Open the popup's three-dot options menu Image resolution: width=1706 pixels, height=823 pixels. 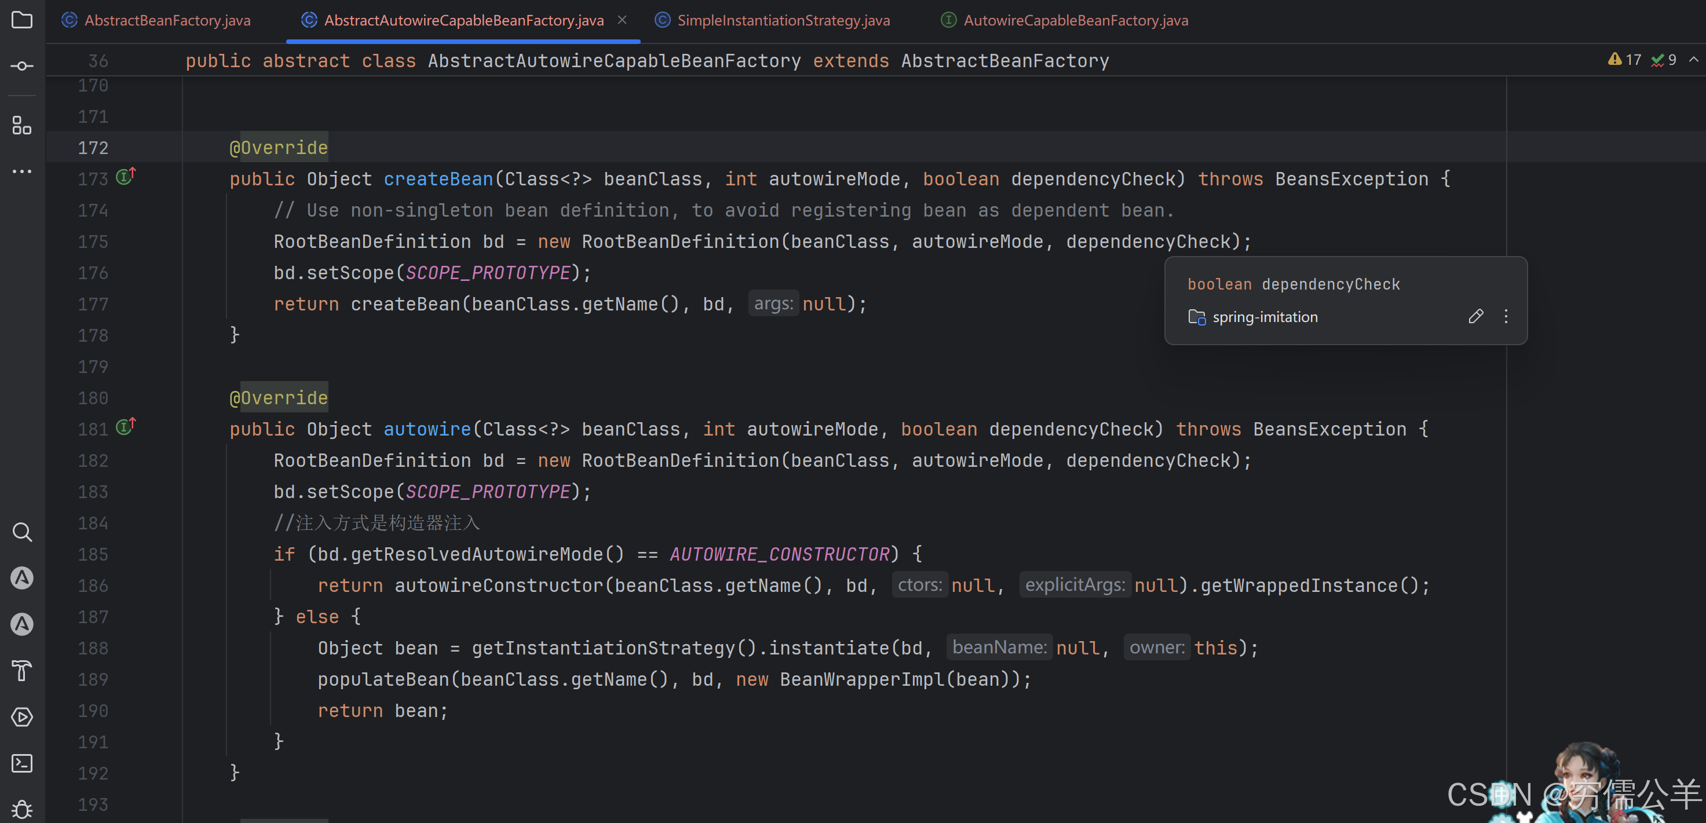point(1506,316)
